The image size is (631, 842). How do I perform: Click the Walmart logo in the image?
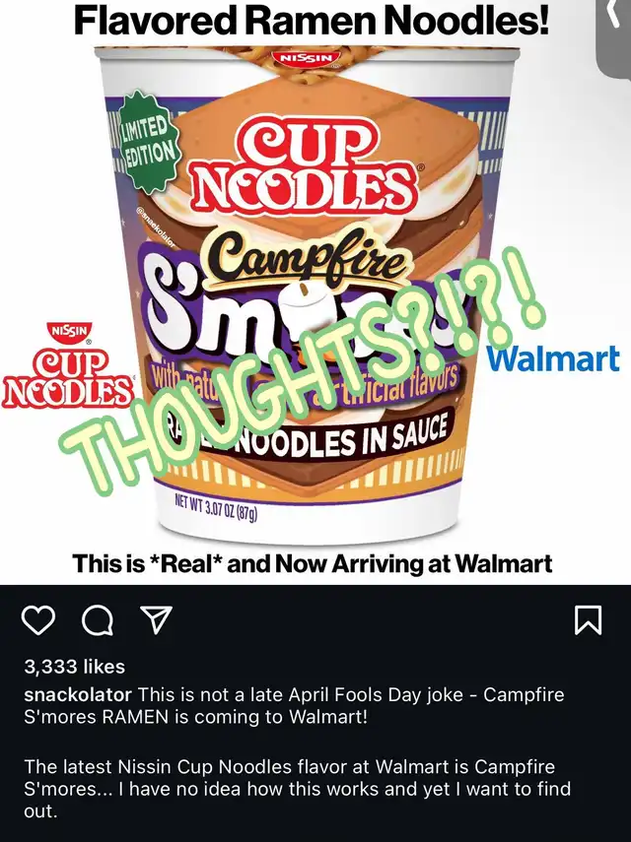click(x=553, y=359)
